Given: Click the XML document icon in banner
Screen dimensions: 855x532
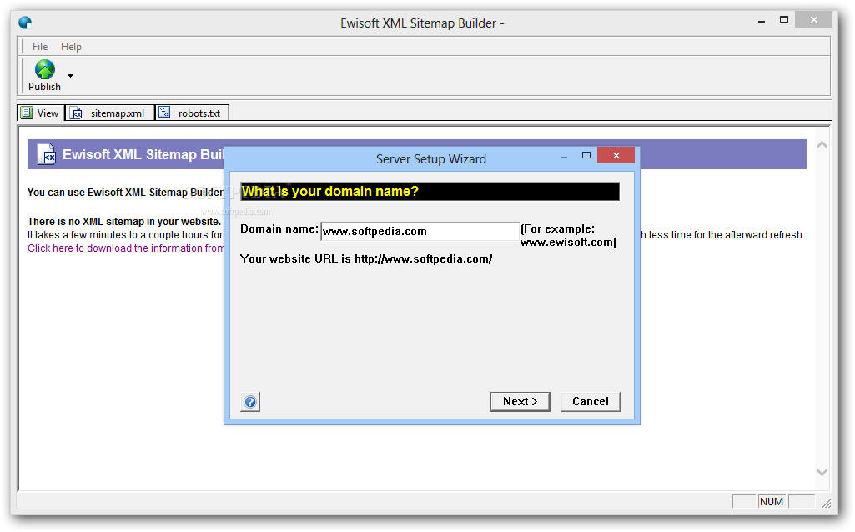Looking at the screenshot, I should click(47, 154).
